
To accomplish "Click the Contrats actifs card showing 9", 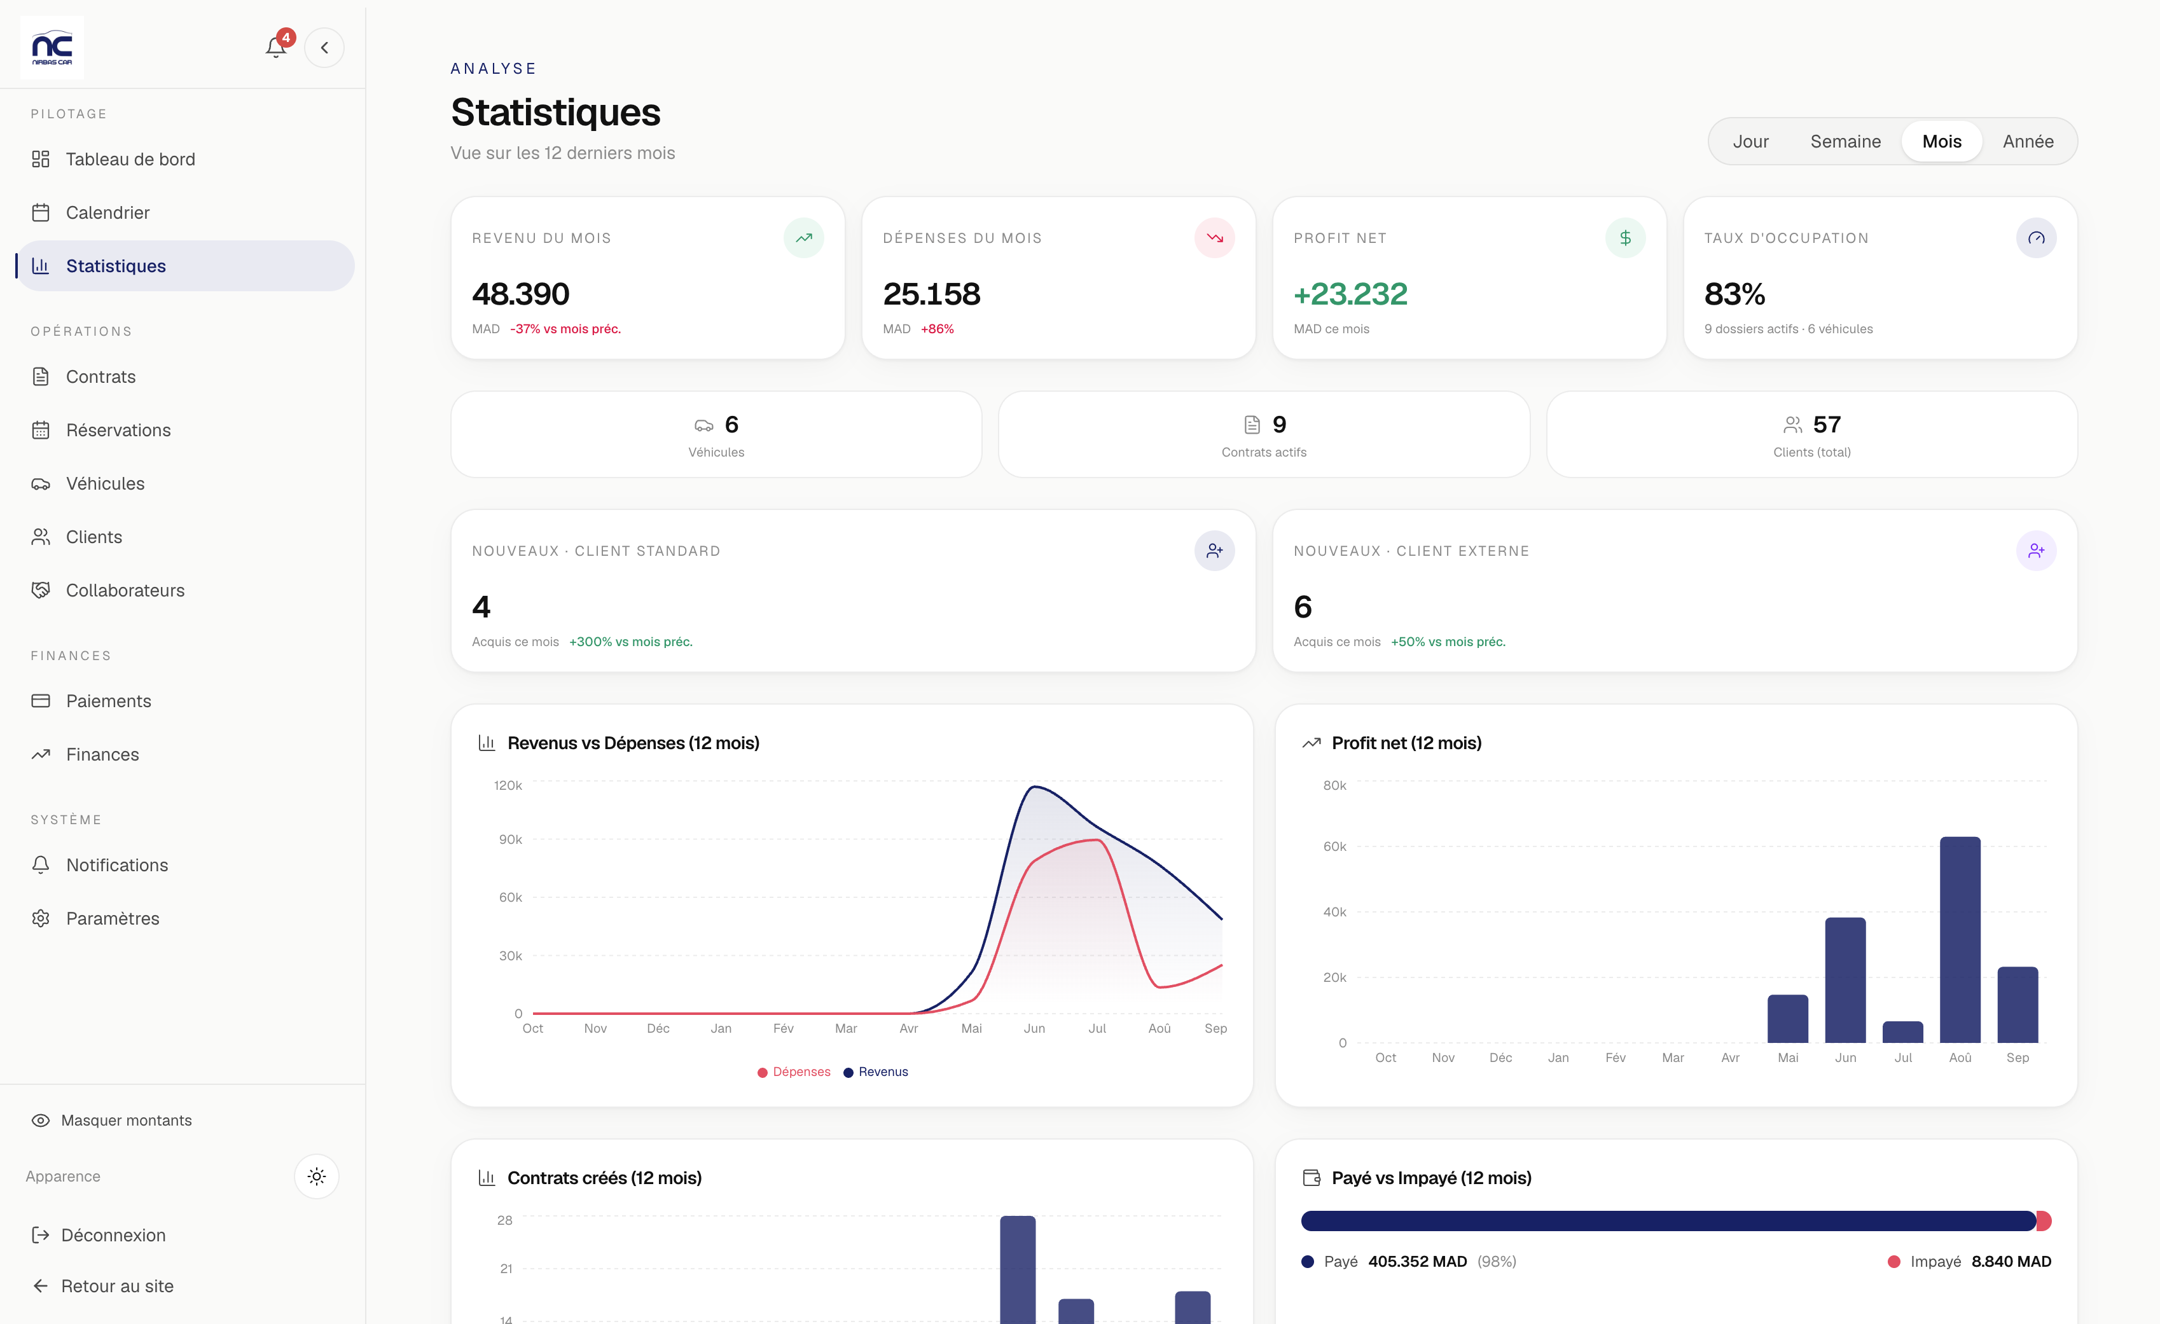I will [1264, 434].
